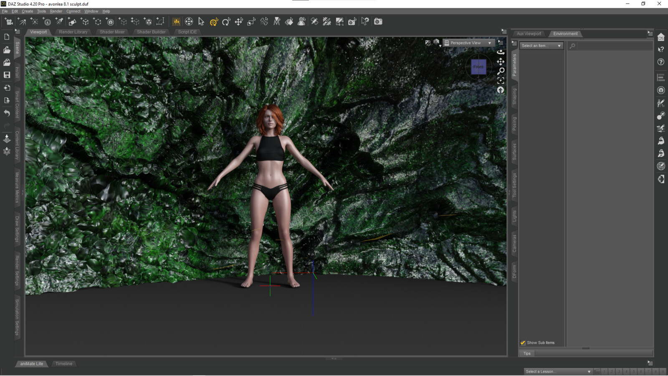Select the Universal tool in toolbar

(x=214, y=22)
